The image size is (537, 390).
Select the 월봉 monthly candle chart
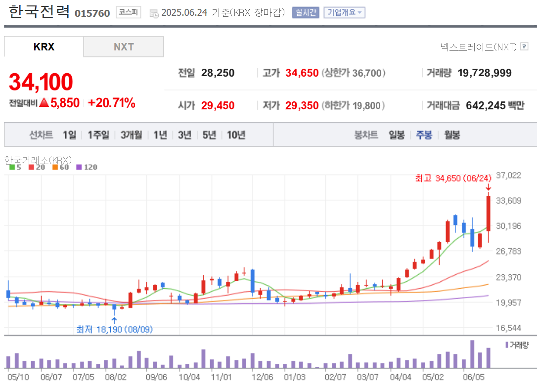(452, 135)
